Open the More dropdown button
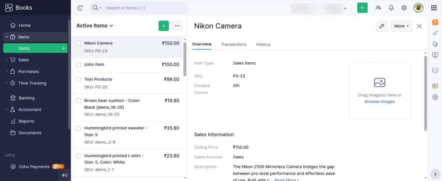Viewport: 442px width, 181px height. pyautogui.click(x=401, y=26)
